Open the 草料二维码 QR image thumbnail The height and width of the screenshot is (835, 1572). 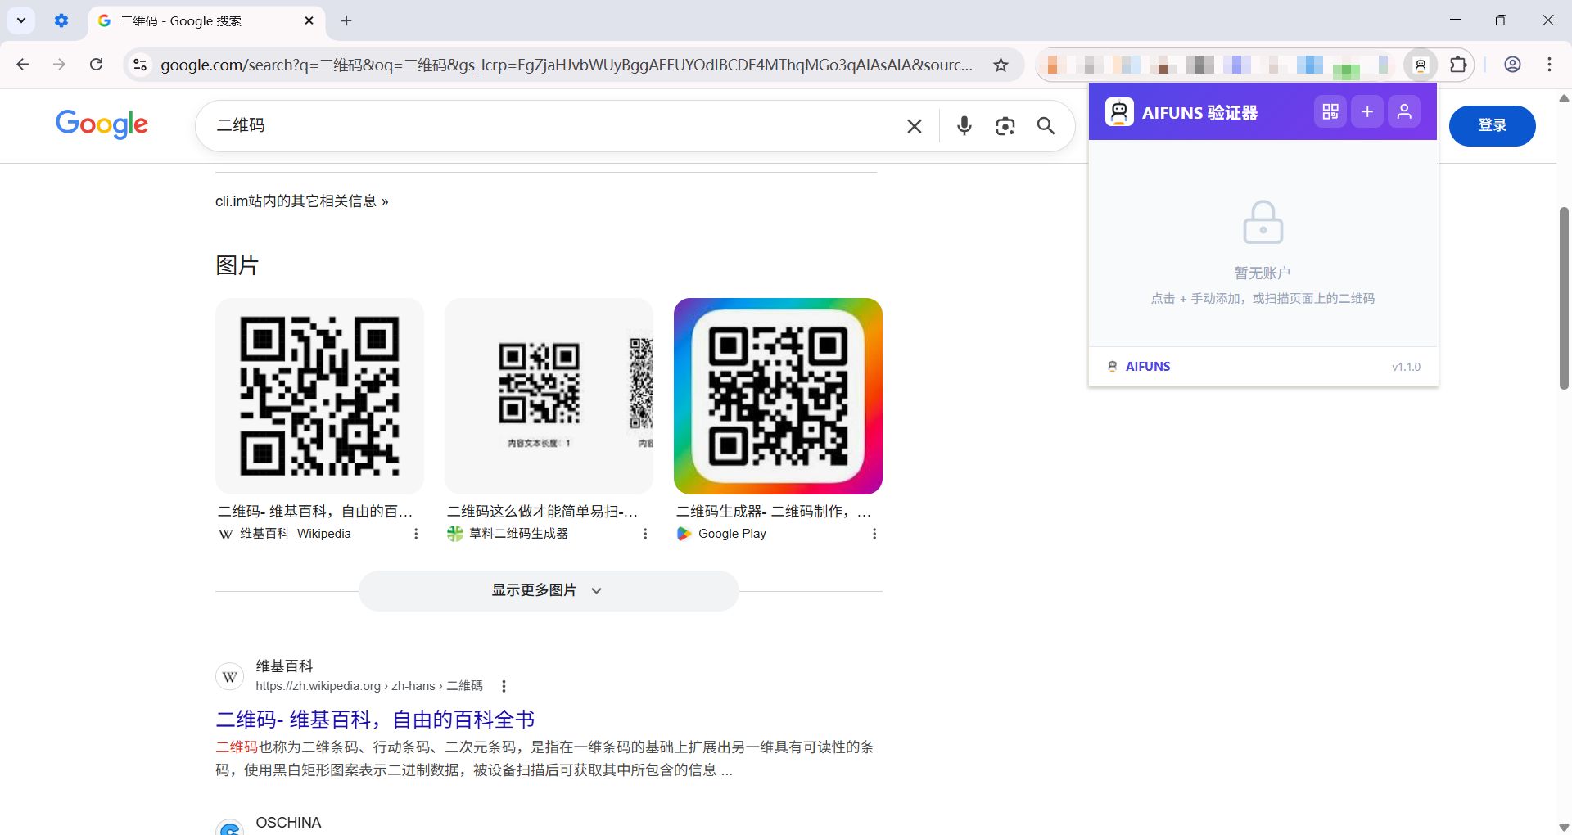click(x=549, y=396)
